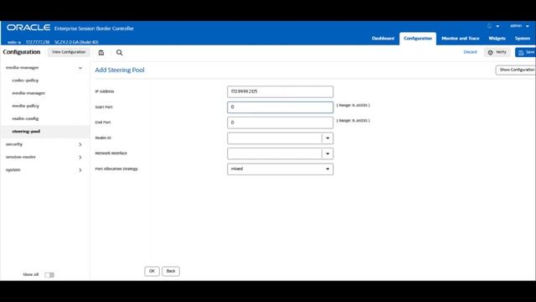Click the Network Interface combo text area
This screenshot has height=302, width=536.
(x=275, y=154)
